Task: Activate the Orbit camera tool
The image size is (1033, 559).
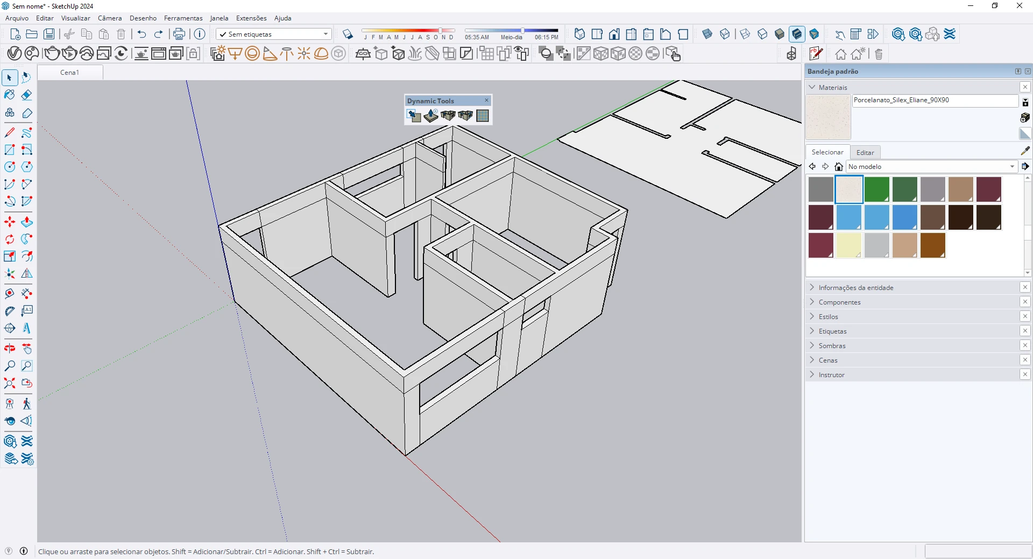Action: 10,349
